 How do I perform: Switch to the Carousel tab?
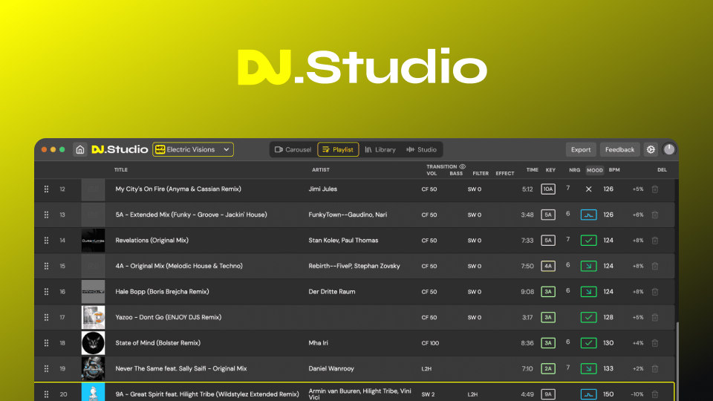tap(293, 149)
